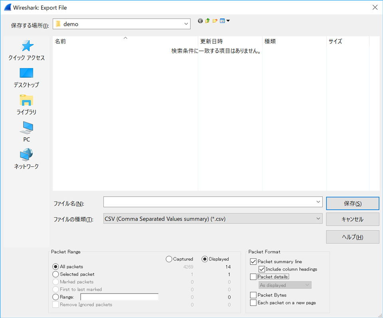383x318 pixels.
Task: Open the view menu dropdown arrow
Action: 228,21
